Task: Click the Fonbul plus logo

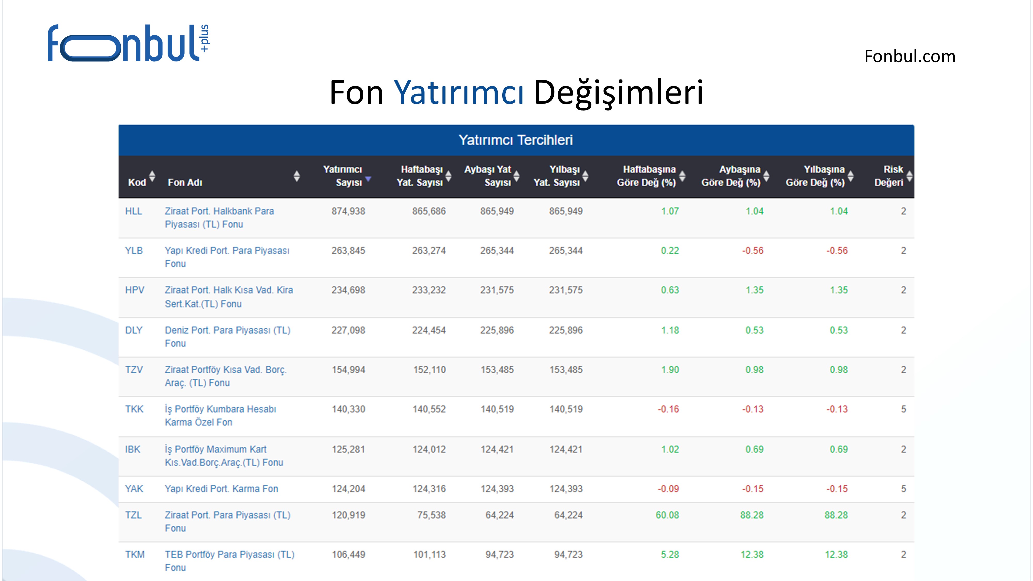Action: 128,43
